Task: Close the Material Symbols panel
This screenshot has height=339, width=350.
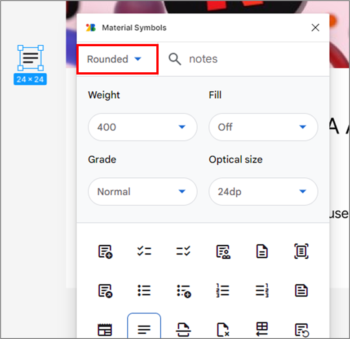Action: [315, 28]
